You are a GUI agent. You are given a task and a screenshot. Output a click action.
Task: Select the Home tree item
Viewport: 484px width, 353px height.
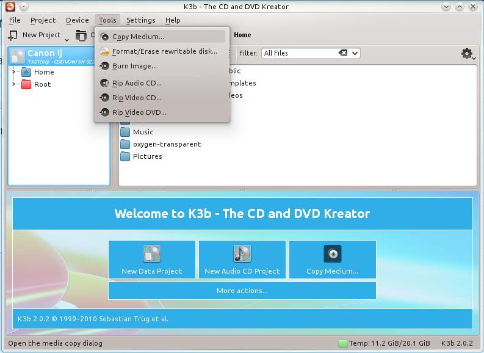point(44,72)
